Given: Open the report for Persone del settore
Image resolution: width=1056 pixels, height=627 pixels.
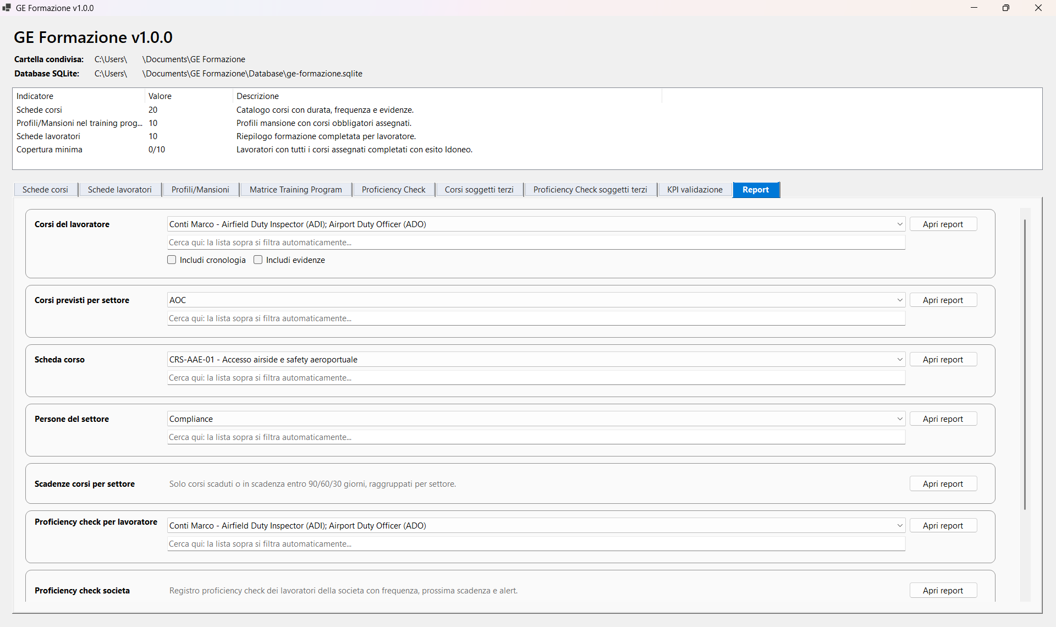Looking at the screenshot, I should pyautogui.click(x=943, y=419).
